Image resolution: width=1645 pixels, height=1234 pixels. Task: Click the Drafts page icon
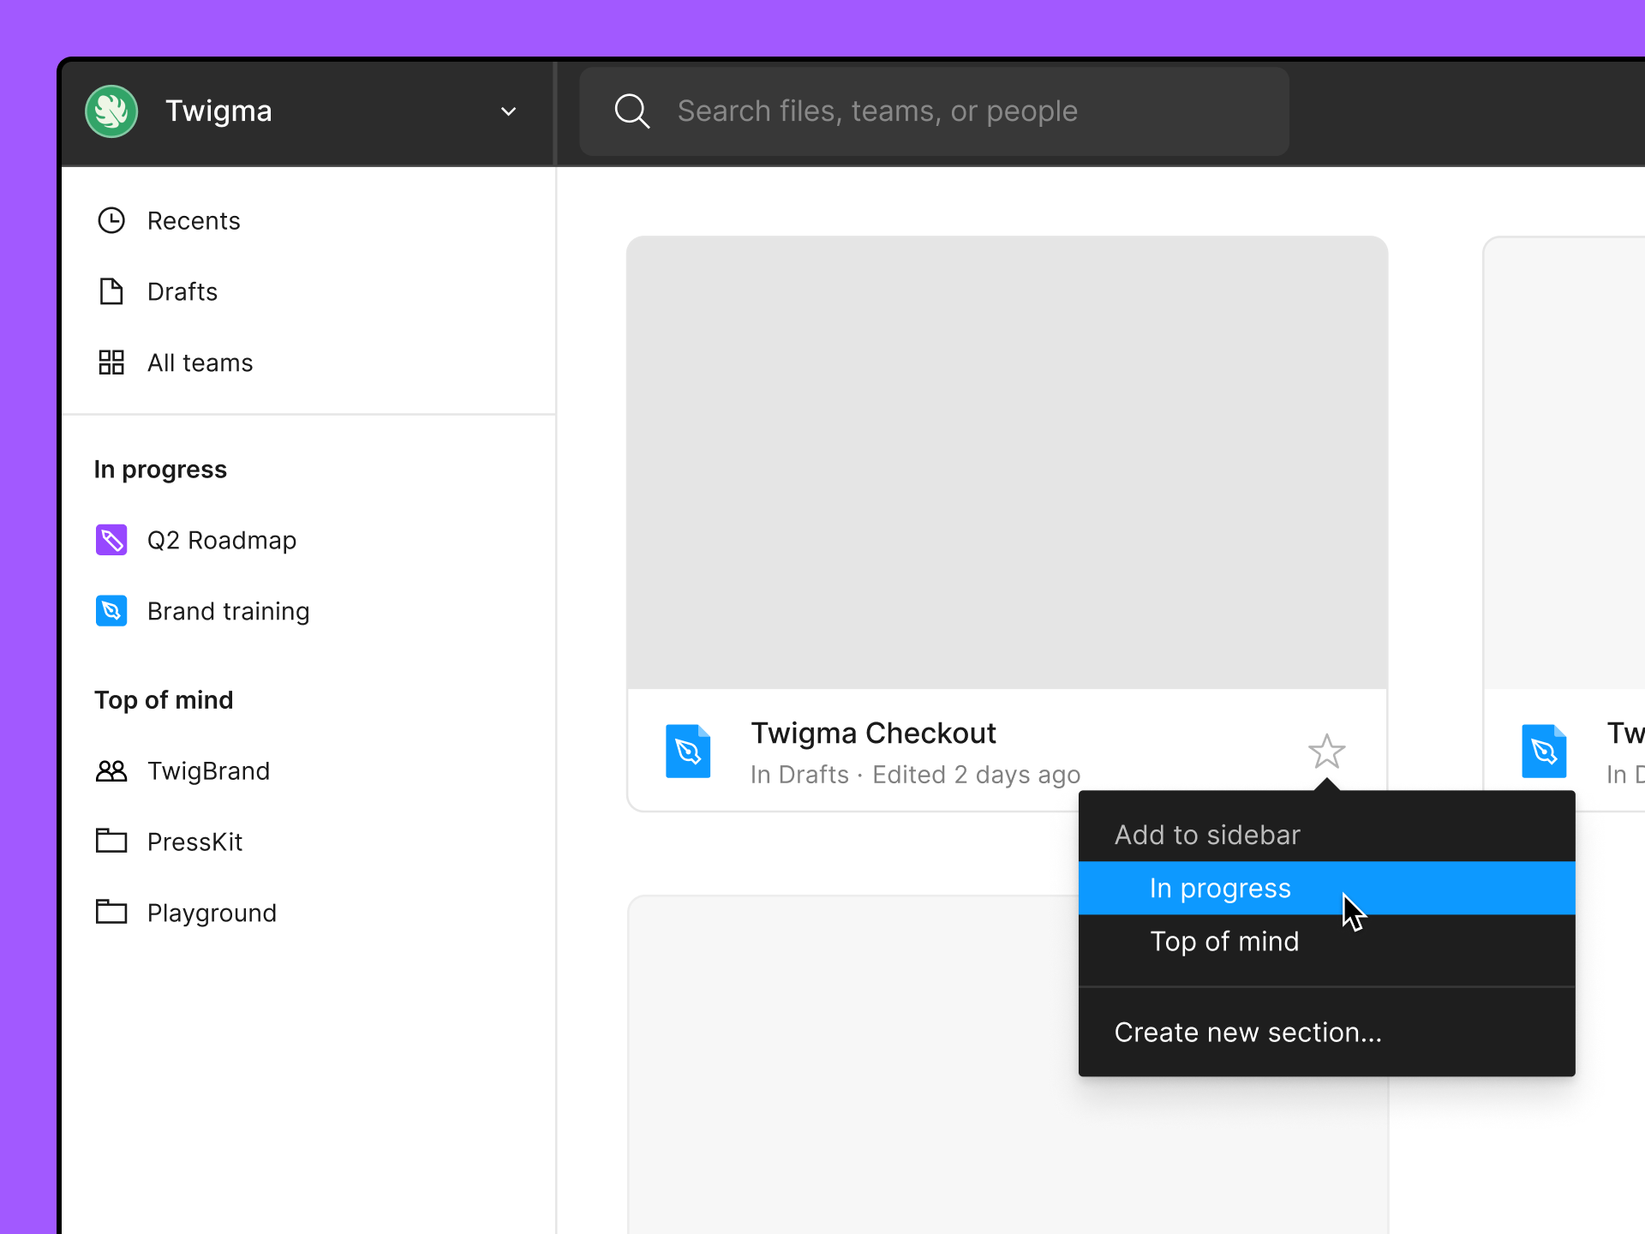pos(111,291)
